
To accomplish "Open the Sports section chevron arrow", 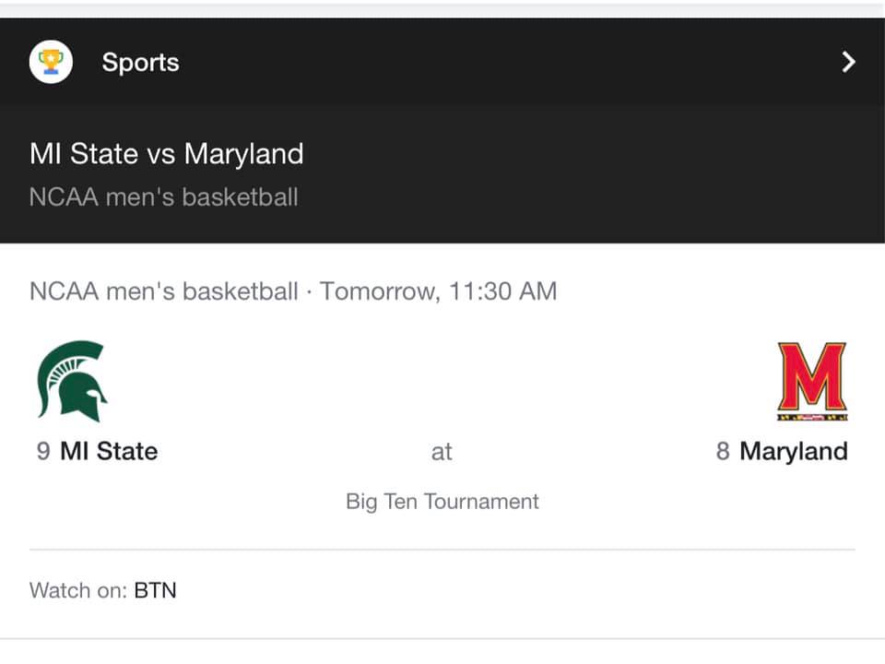I will coord(848,63).
